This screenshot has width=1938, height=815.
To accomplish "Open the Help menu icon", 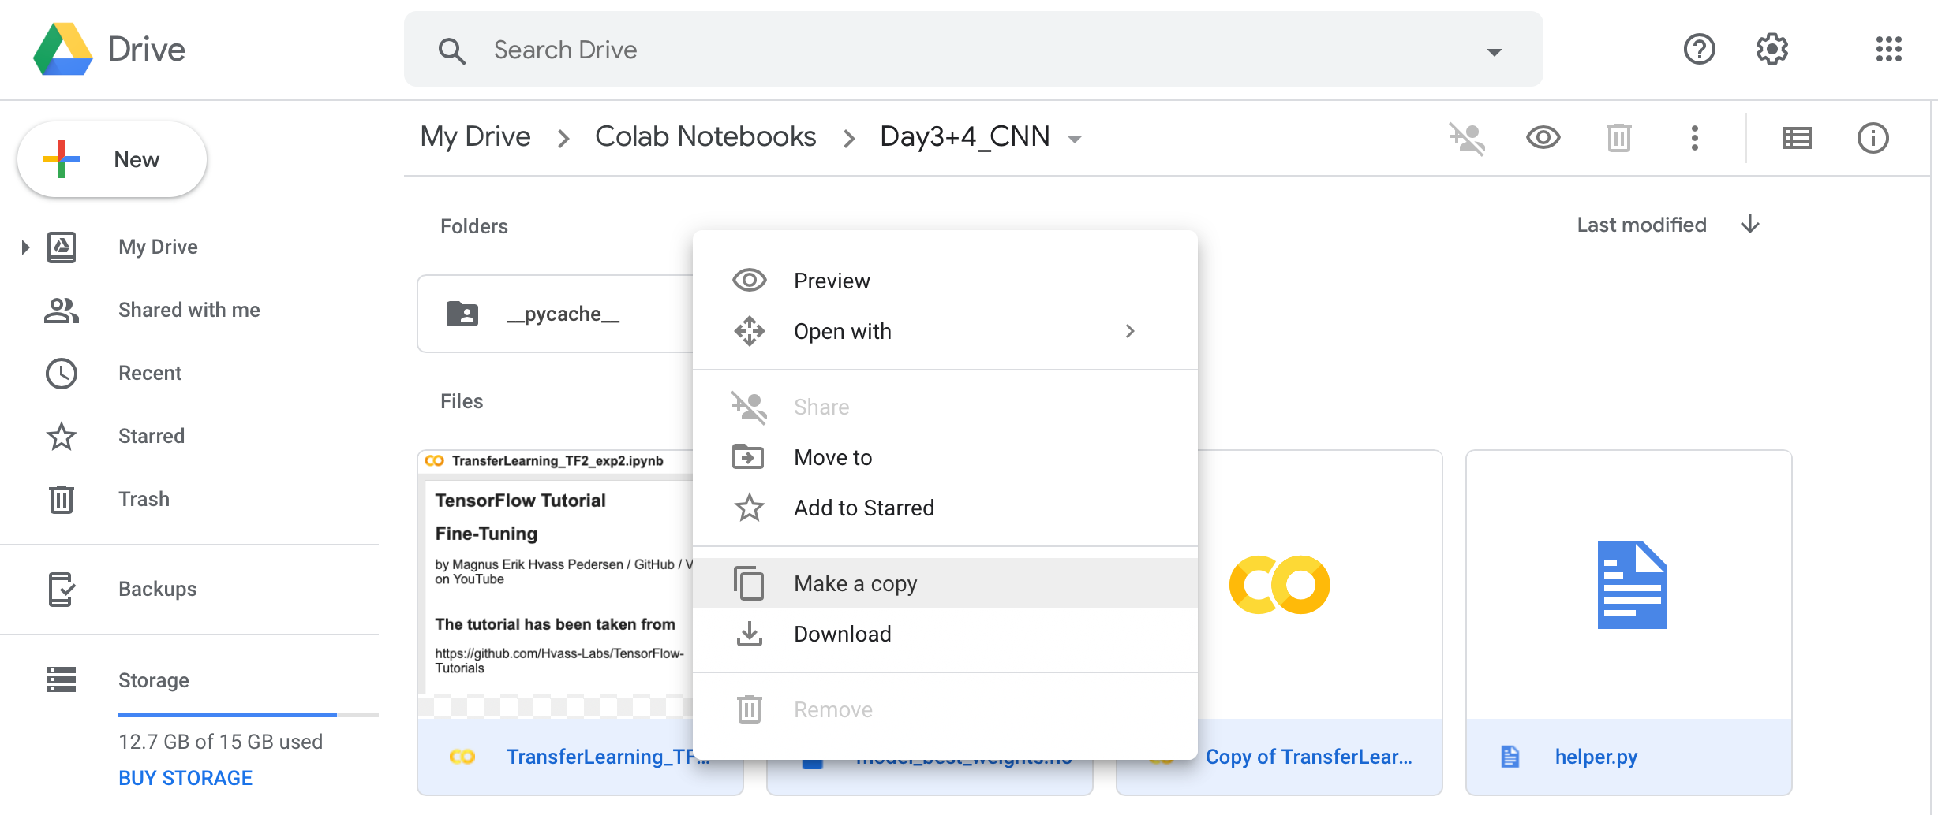I will pyautogui.click(x=1699, y=49).
